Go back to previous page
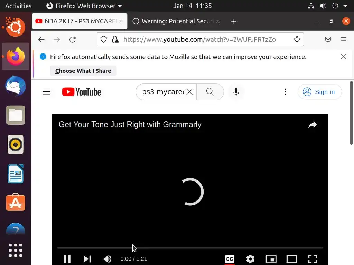Viewport: 354px width, 265px height. coord(41,40)
